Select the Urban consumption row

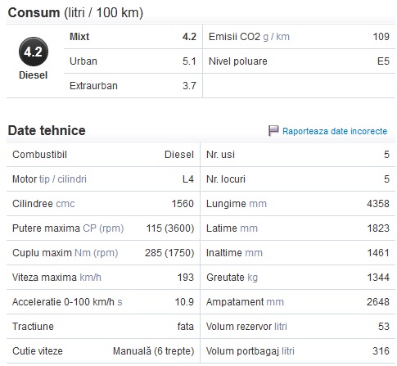133,61
